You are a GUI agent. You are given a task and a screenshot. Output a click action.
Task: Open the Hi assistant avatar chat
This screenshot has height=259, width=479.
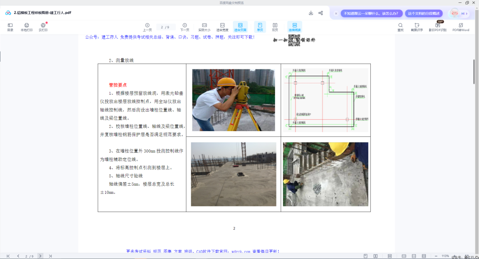tap(459, 13)
